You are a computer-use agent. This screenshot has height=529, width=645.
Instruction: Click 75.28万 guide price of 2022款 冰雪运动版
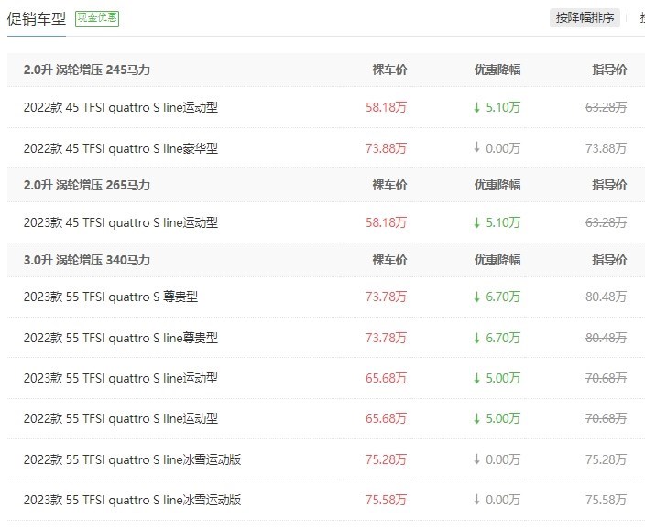tap(607, 459)
